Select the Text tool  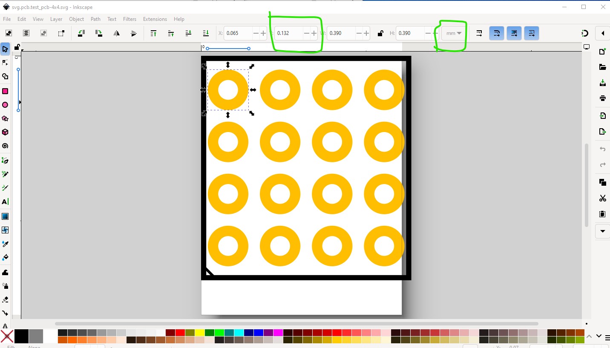[x=5, y=202]
